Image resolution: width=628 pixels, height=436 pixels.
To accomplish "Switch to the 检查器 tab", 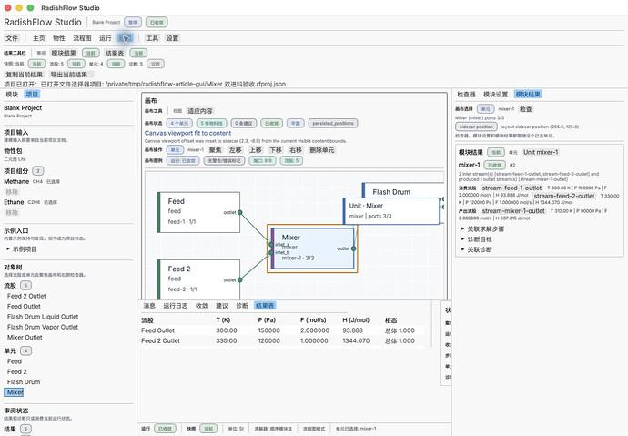I will pyautogui.click(x=466, y=94).
